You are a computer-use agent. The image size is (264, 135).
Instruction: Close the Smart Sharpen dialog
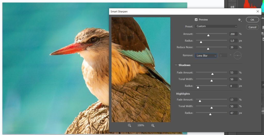tap(258, 12)
